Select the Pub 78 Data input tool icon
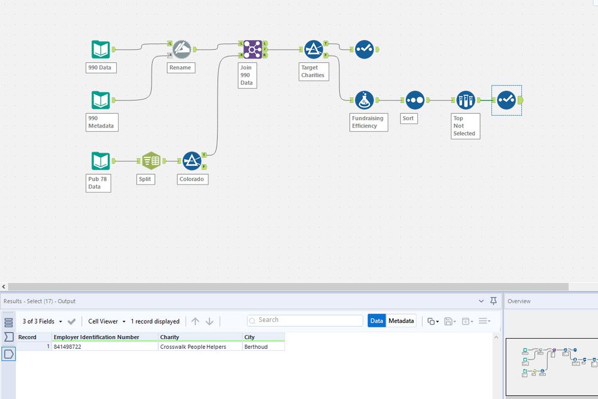Viewport: 598px width, 399px height. tap(101, 161)
